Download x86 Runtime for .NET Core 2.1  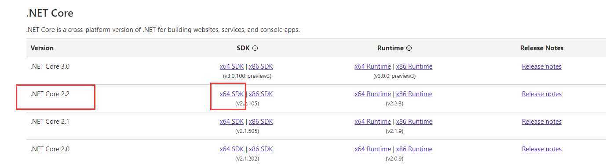[414, 122]
